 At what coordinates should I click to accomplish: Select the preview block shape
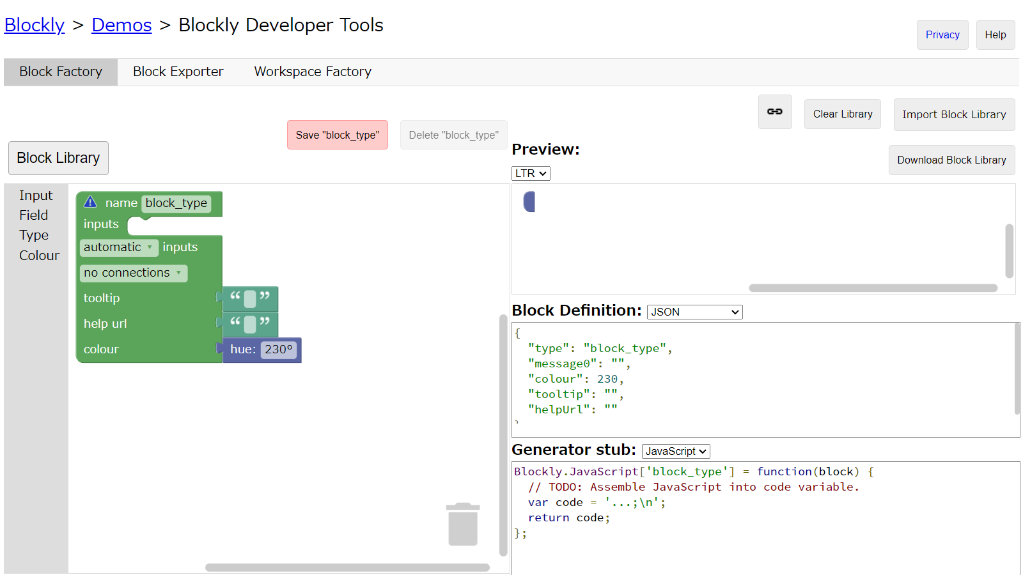(529, 202)
